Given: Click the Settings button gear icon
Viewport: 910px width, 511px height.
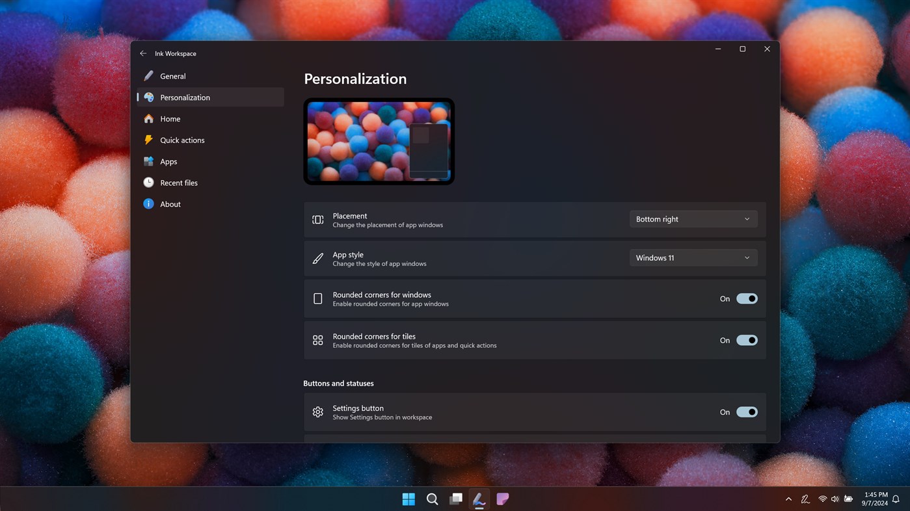Looking at the screenshot, I should (x=318, y=412).
